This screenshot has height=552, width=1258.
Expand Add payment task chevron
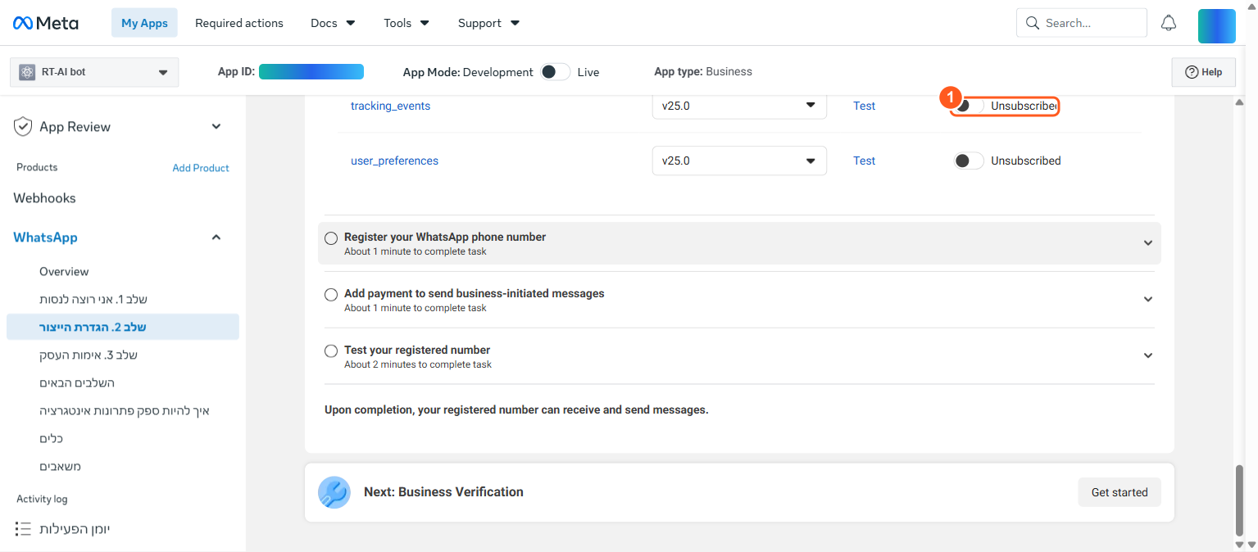[x=1148, y=300]
